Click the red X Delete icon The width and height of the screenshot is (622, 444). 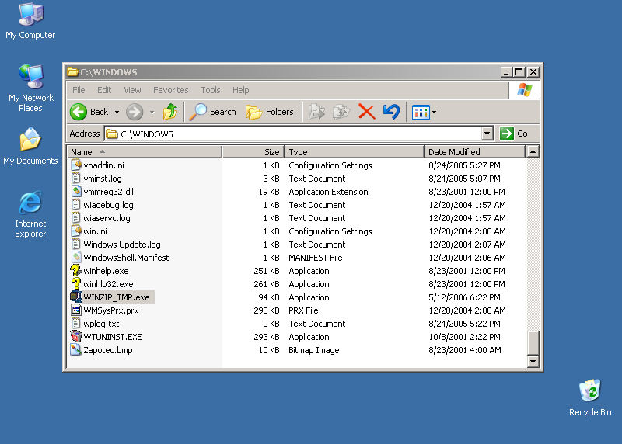(x=366, y=112)
